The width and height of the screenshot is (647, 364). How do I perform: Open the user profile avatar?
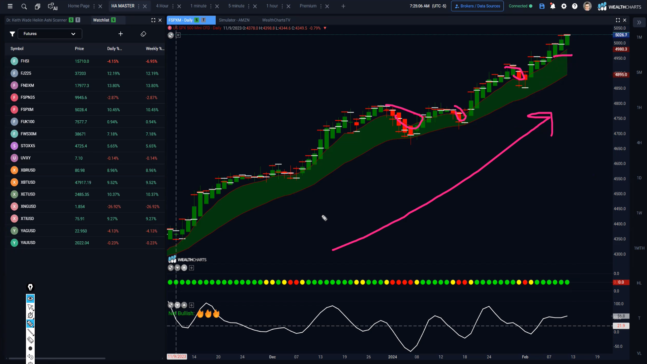pos(587,6)
